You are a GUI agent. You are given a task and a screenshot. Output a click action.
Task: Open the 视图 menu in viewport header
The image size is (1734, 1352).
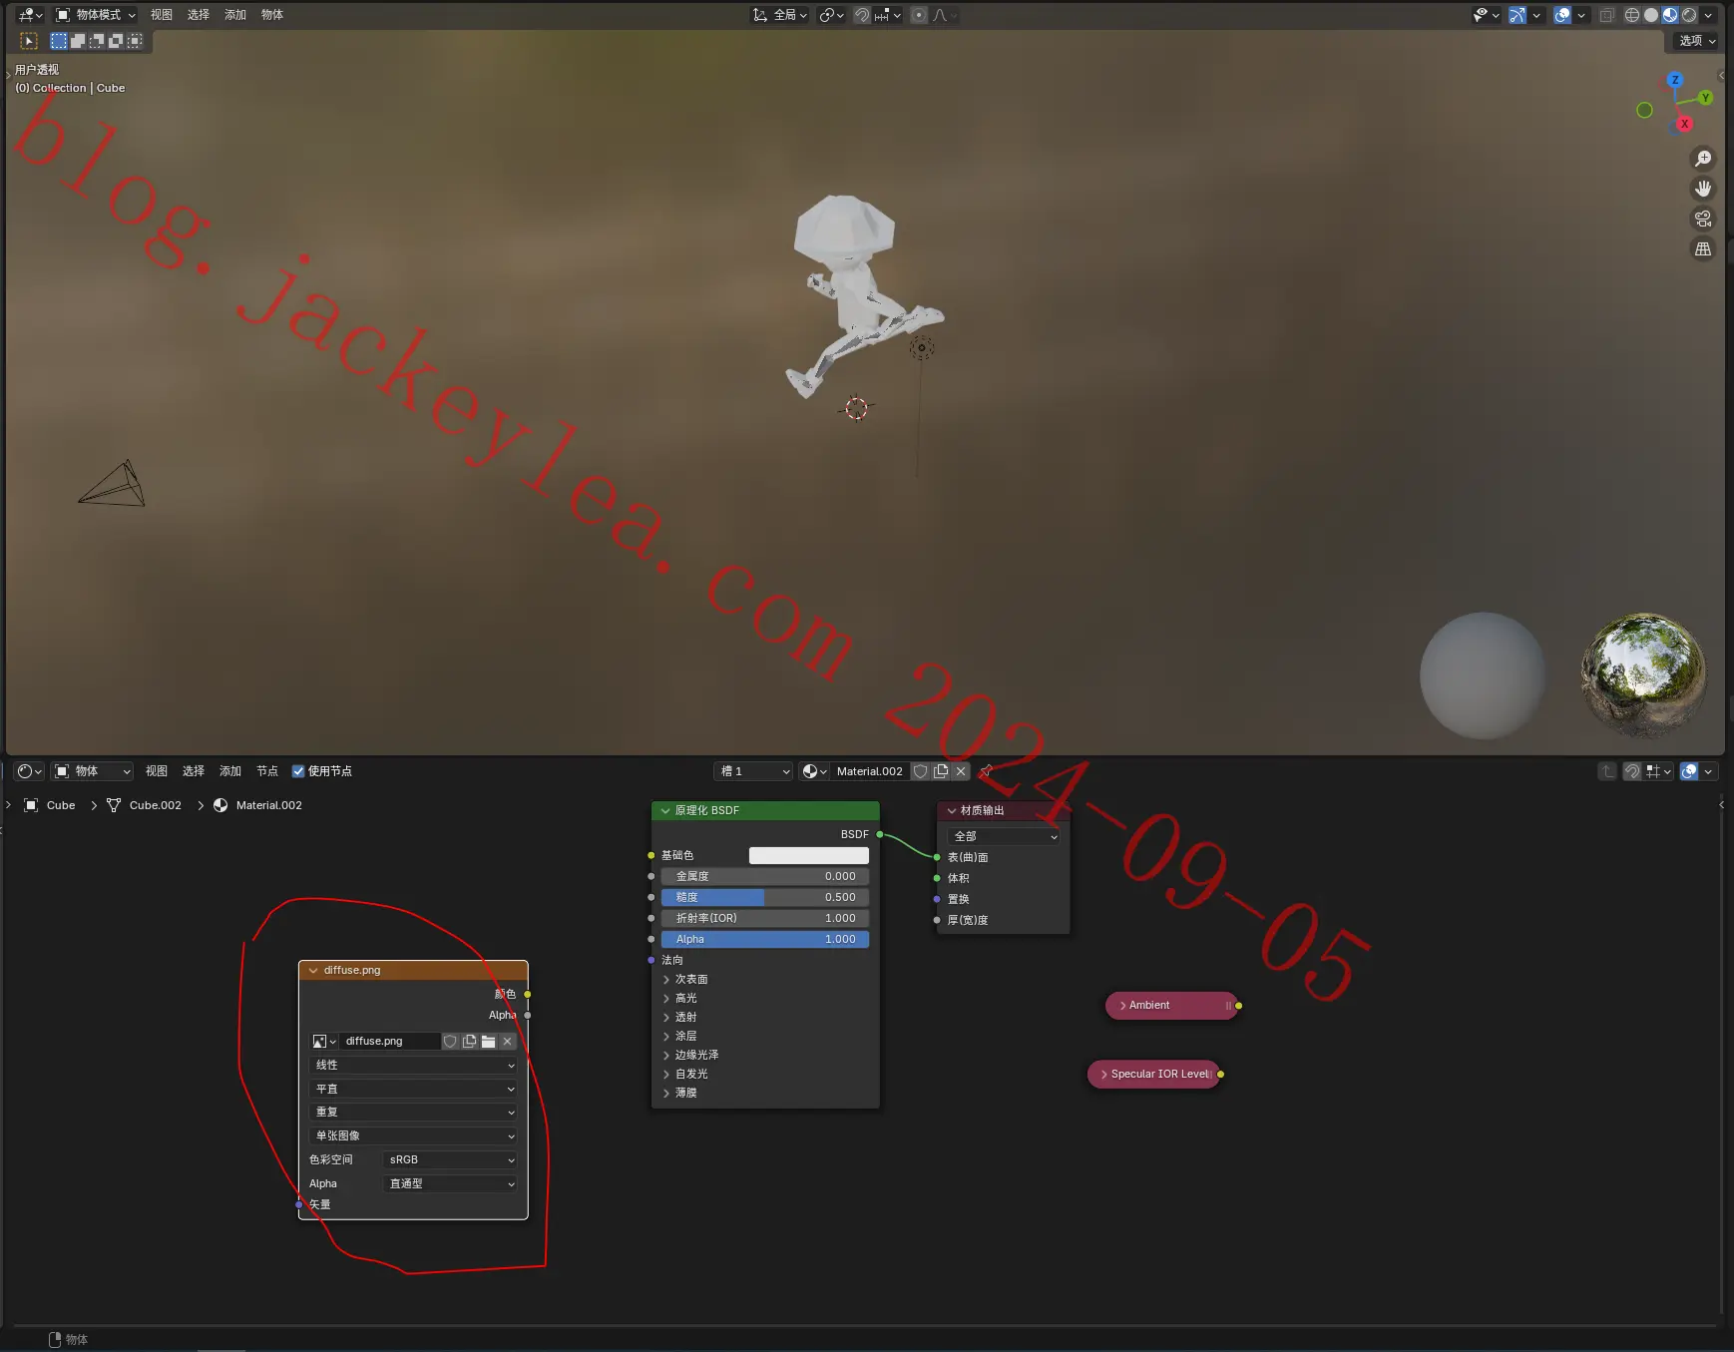[x=162, y=15]
